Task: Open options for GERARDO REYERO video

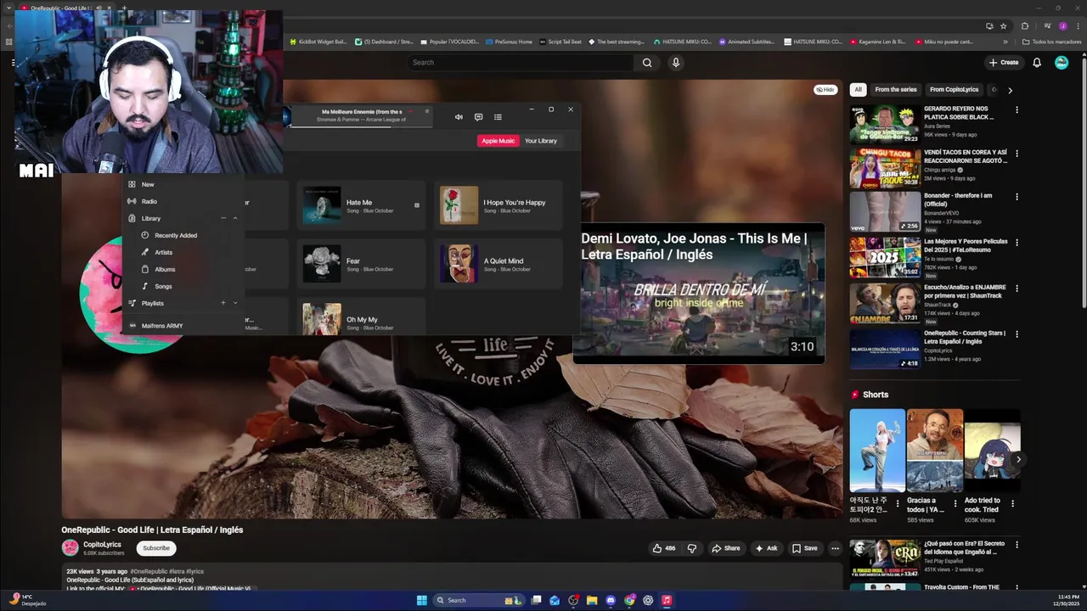Action: click(x=1017, y=109)
